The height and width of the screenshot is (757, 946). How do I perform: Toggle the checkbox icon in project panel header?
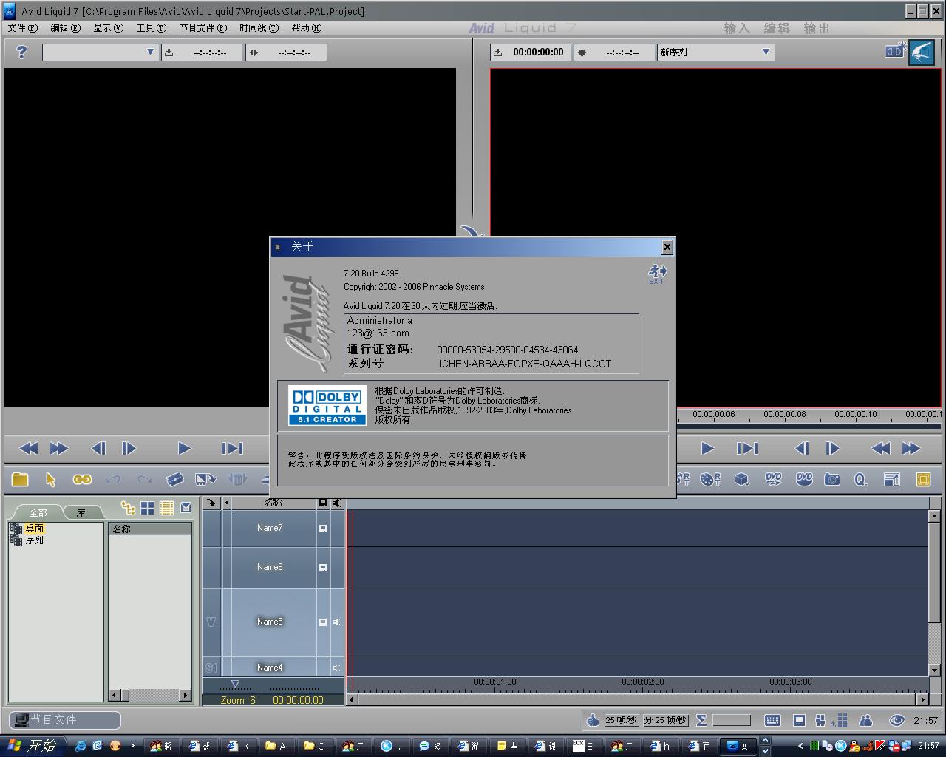coord(186,508)
